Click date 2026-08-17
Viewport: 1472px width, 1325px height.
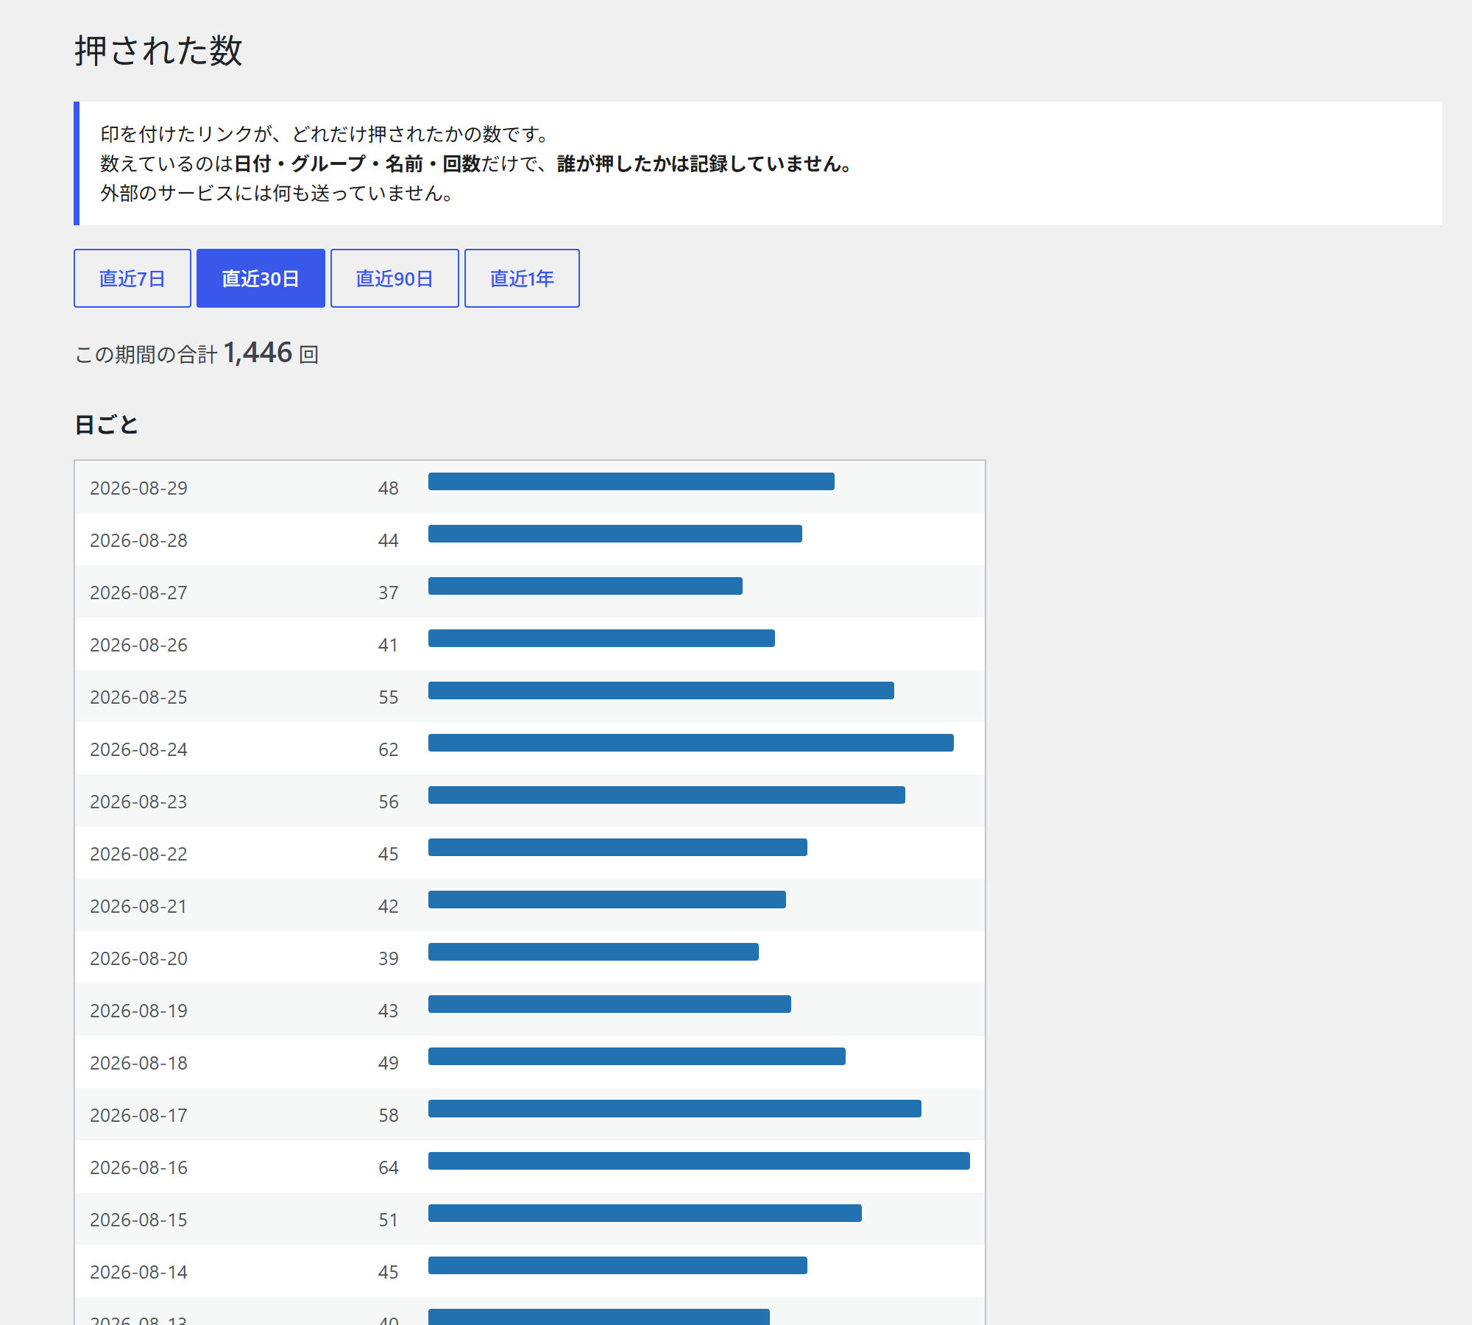pyautogui.click(x=138, y=1115)
